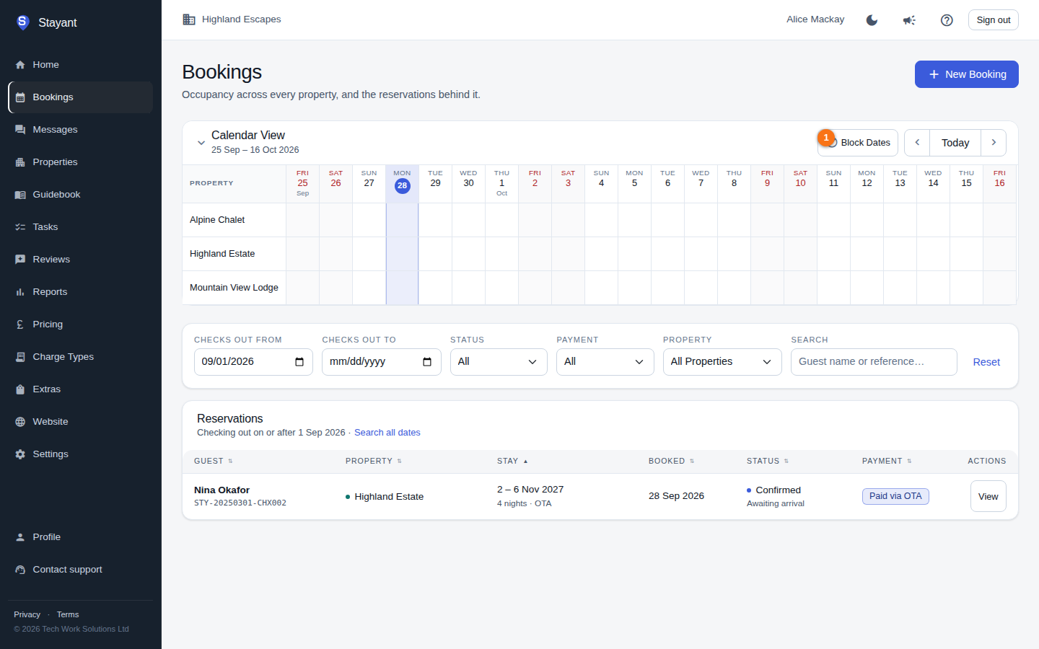Sort reservations by Payment column

pyautogui.click(x=887, y=462)
